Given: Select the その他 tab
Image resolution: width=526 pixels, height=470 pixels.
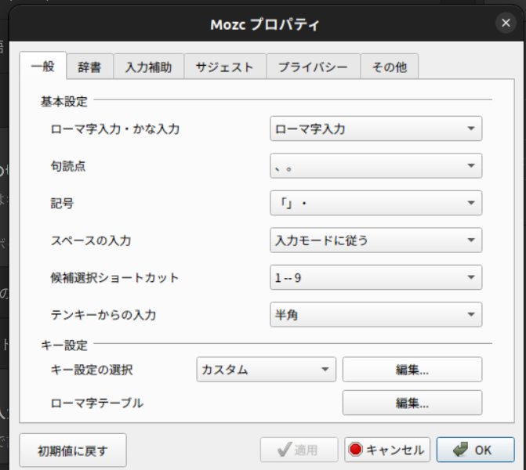Looking at the screenshot, I should pos(389,67).
